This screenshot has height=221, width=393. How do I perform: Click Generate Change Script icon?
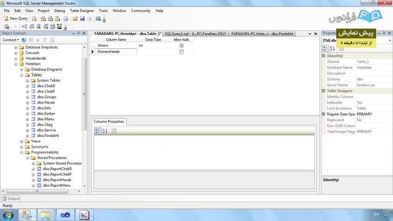pyautogui.click(x=6, y=26)
